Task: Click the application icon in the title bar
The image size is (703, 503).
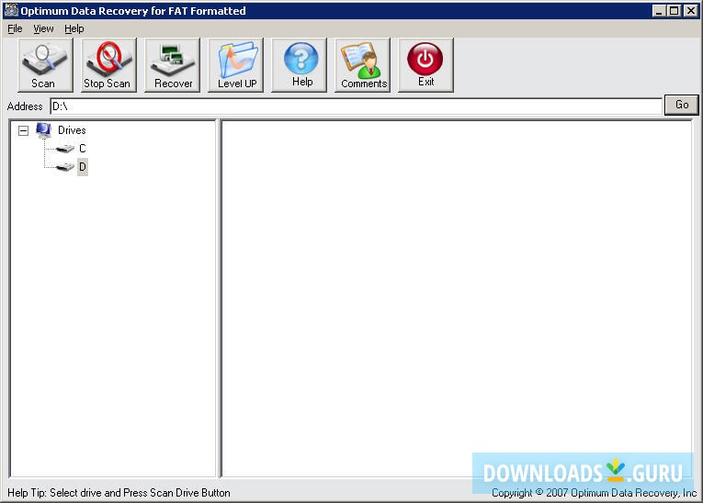Action: (x=11, y=10)
